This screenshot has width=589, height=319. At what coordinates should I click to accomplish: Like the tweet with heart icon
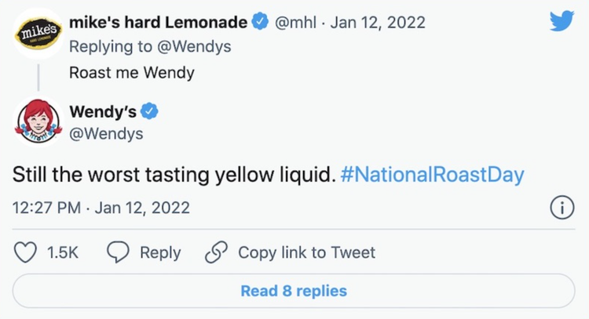[27, 252]
